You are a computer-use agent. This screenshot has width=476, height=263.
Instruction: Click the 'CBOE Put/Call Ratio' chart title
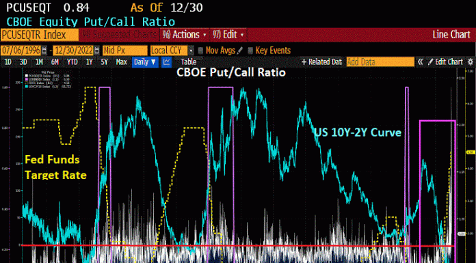[x=231, y=72]
